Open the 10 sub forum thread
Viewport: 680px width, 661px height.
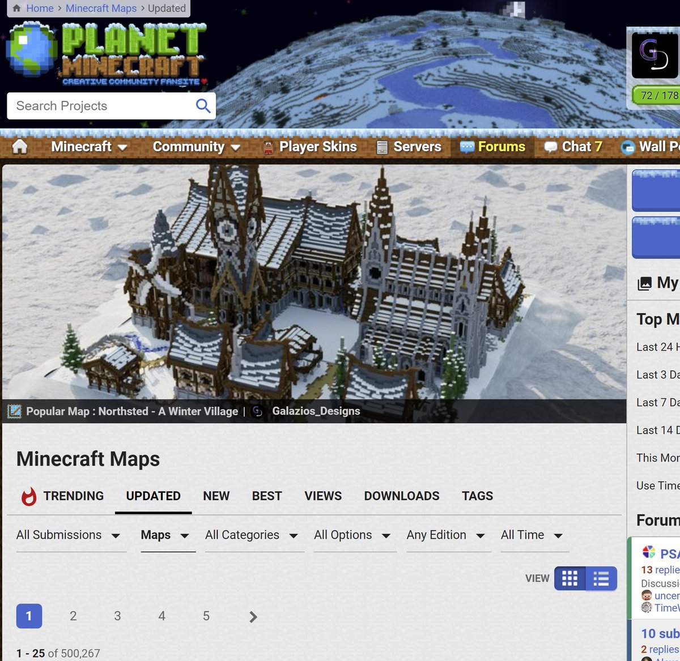point(660,634)
